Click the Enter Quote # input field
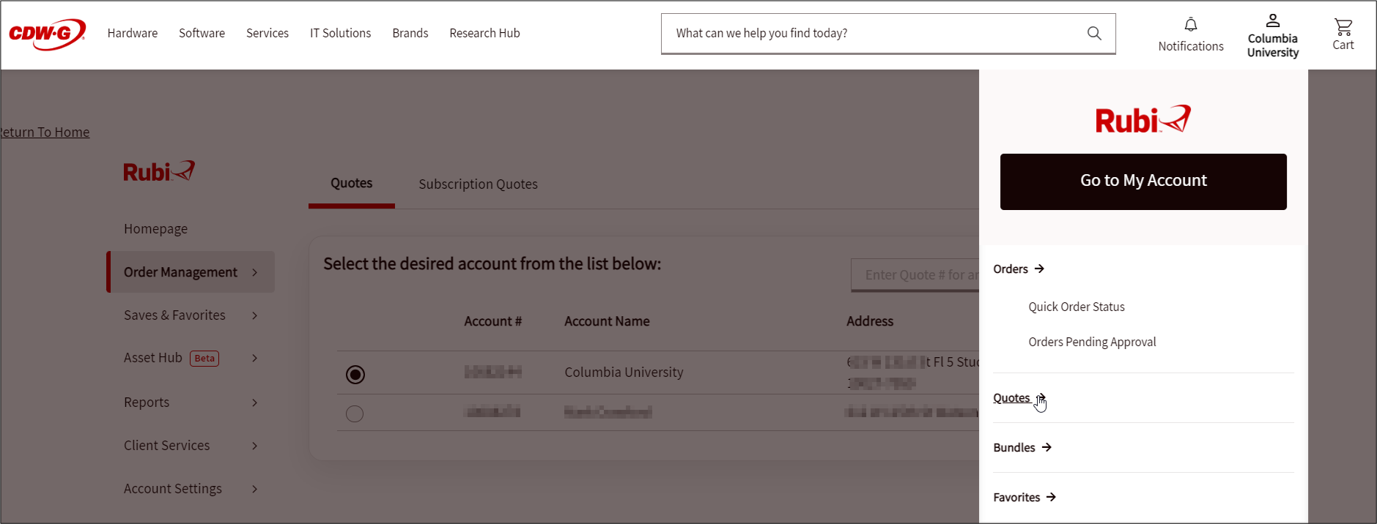Viewport: 1377px width, 524px height. click(x=915, y=275)
